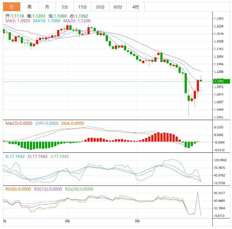Click the RSI(6):0.0000 label
This screenshot has width=232, height=229.
pos(18,189)
